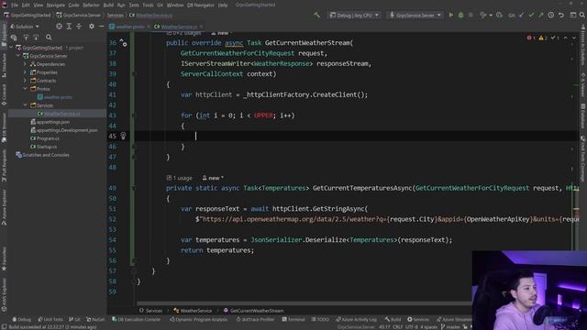This screenshot has width=587, height=330.
Task: Click the errors indicator in editor corner
Action: coord(531,38)
